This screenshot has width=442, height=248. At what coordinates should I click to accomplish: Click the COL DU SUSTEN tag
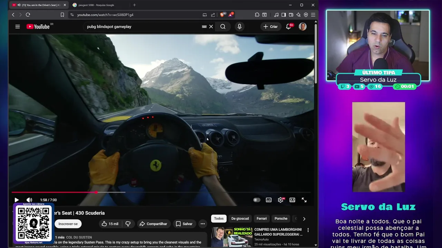[79, 237]
